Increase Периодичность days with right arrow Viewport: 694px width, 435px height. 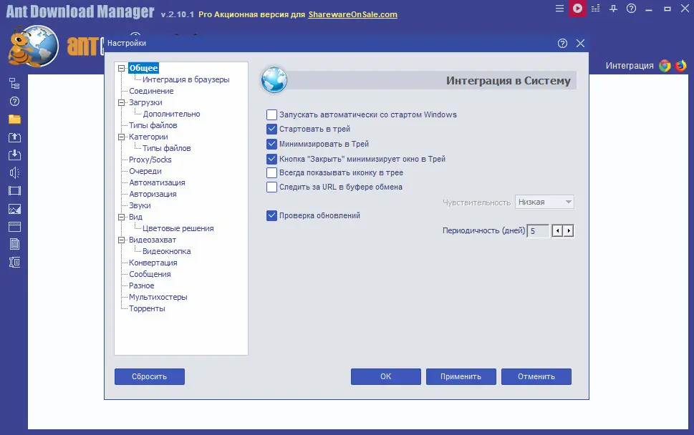click(569, 231)
